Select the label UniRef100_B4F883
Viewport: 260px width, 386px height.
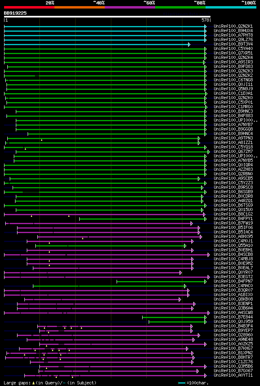(x=233, y=116)
